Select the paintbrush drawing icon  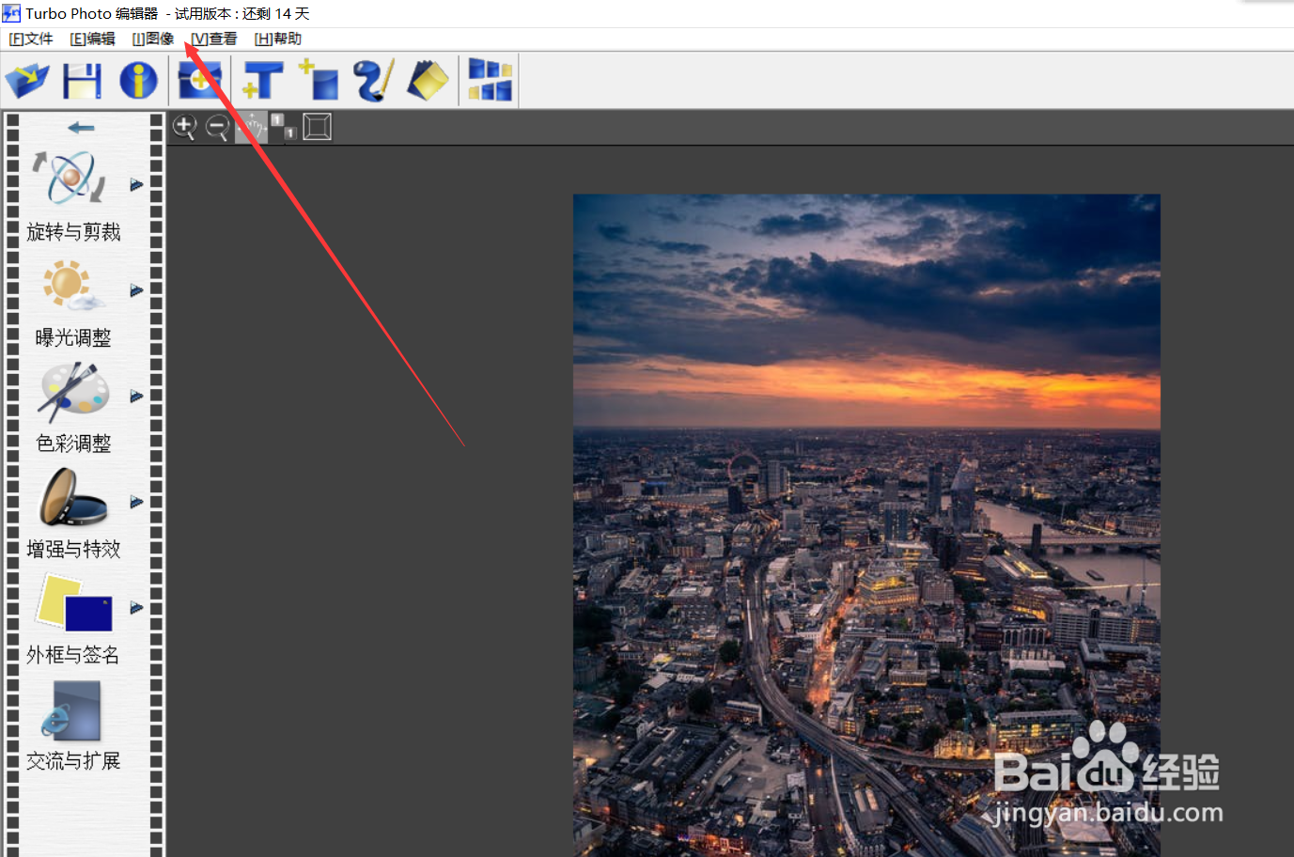coord(373,80)
